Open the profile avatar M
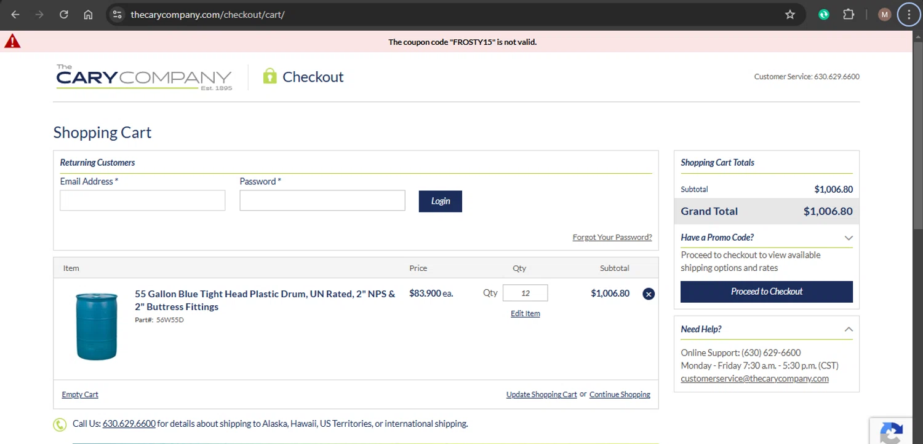Viewport: 923px width, 444px height. tap(885, 15)
